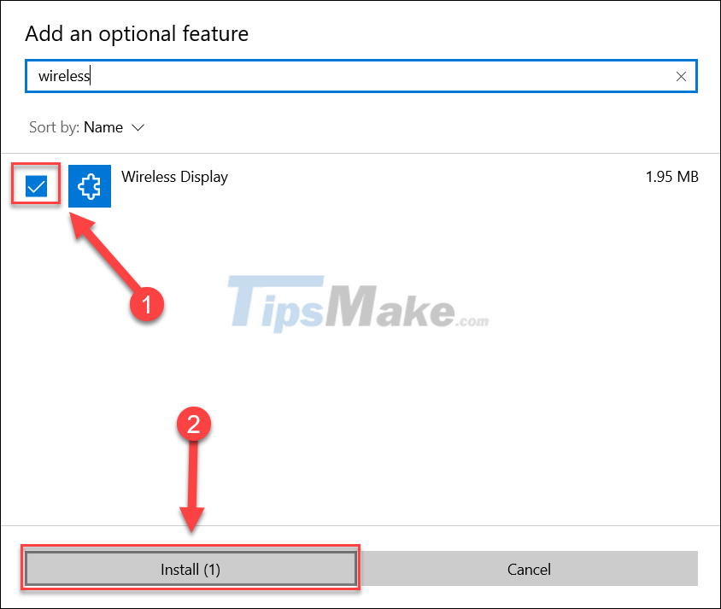Uncheck the Wireless Display checkbox
Image resolution: width=721 pixels, height=609 pixels.
37,186
